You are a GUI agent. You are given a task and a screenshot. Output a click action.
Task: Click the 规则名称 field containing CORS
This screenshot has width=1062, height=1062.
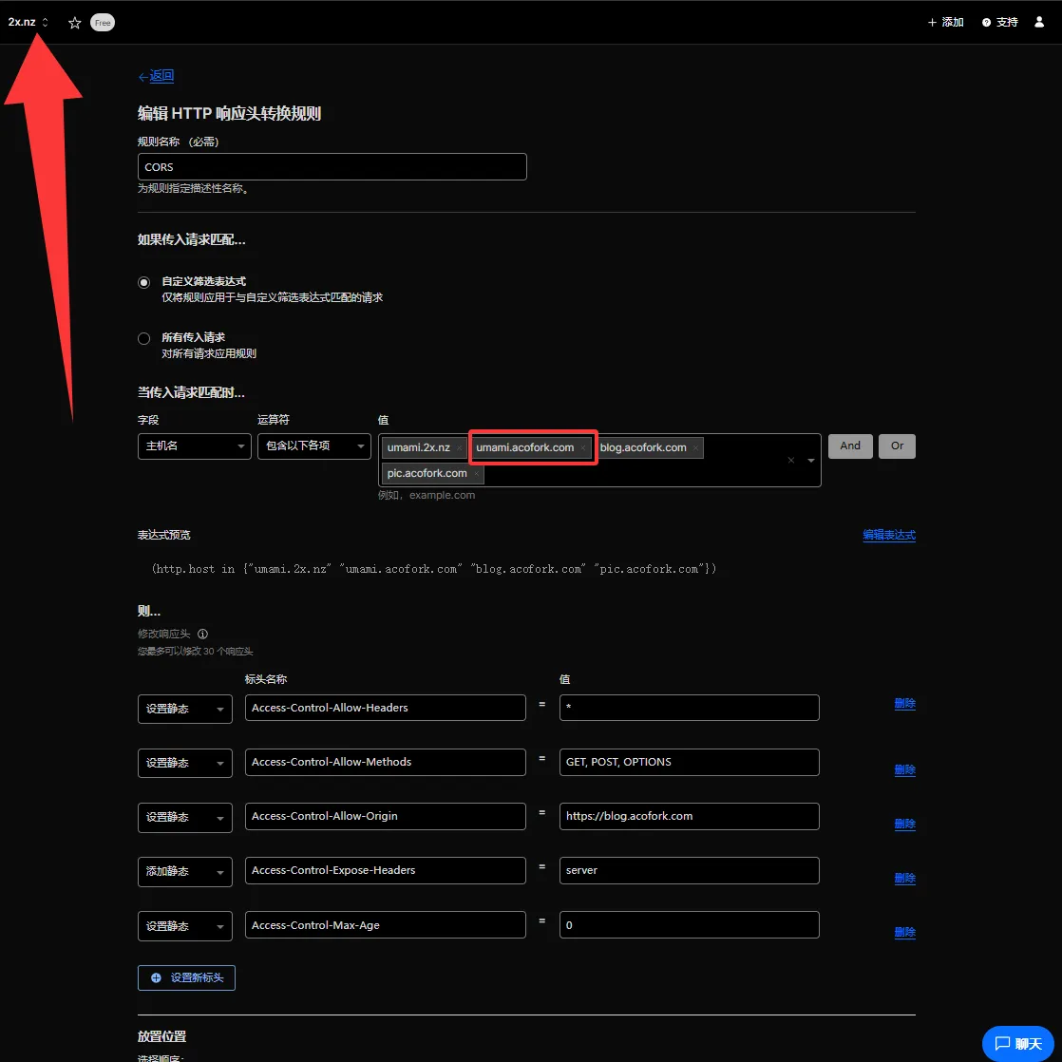[x=332, y=167]
